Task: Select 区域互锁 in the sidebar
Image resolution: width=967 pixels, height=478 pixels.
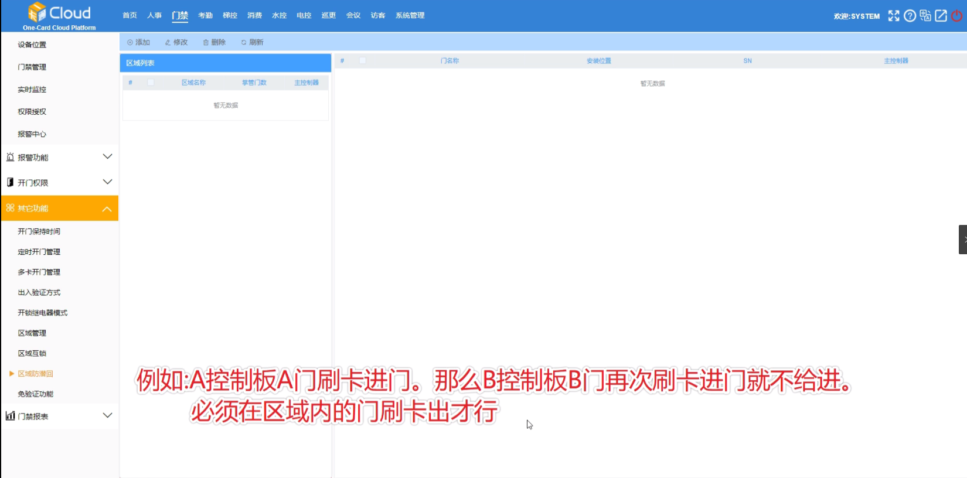Action: (x=32, y=353)
